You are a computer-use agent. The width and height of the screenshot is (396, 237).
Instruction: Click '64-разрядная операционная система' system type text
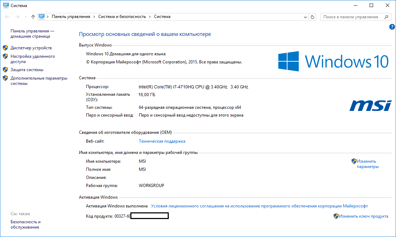pos(190,107)
